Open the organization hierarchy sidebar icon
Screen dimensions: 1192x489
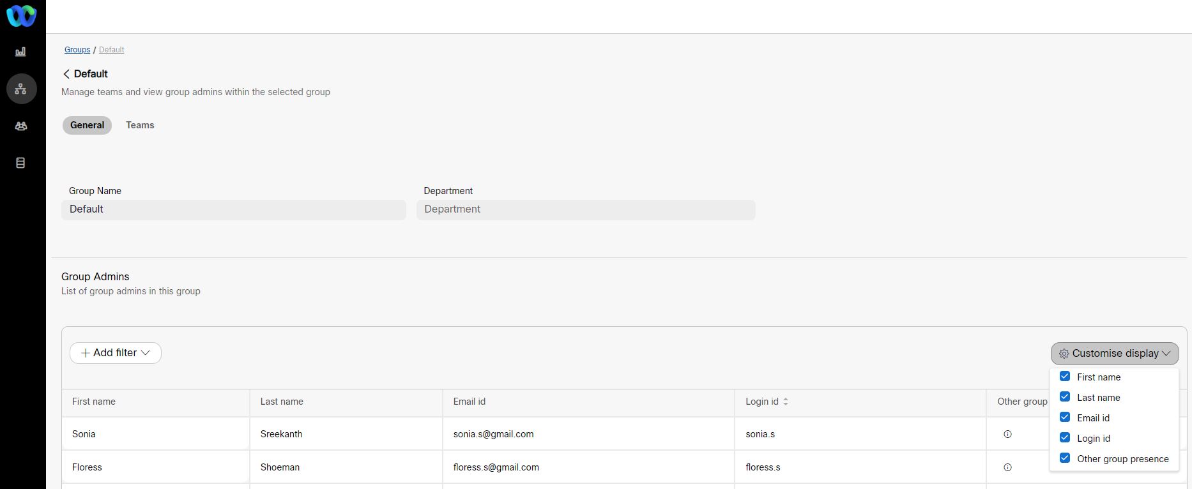21,89
